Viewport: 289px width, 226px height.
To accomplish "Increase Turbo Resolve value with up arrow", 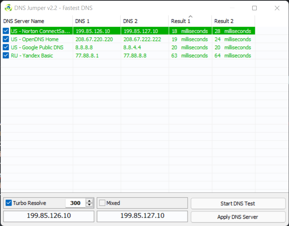I will coord(89,201).
